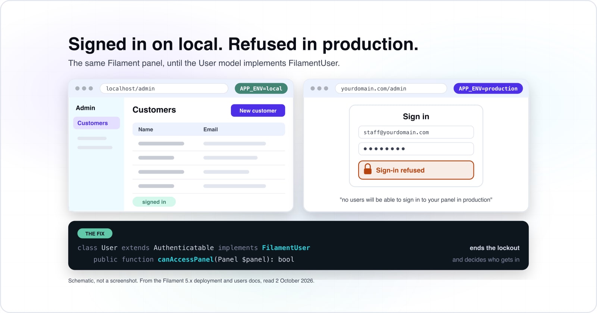Click Authenticatable in the code snippet
597x313 pixels.
[184, 248]
